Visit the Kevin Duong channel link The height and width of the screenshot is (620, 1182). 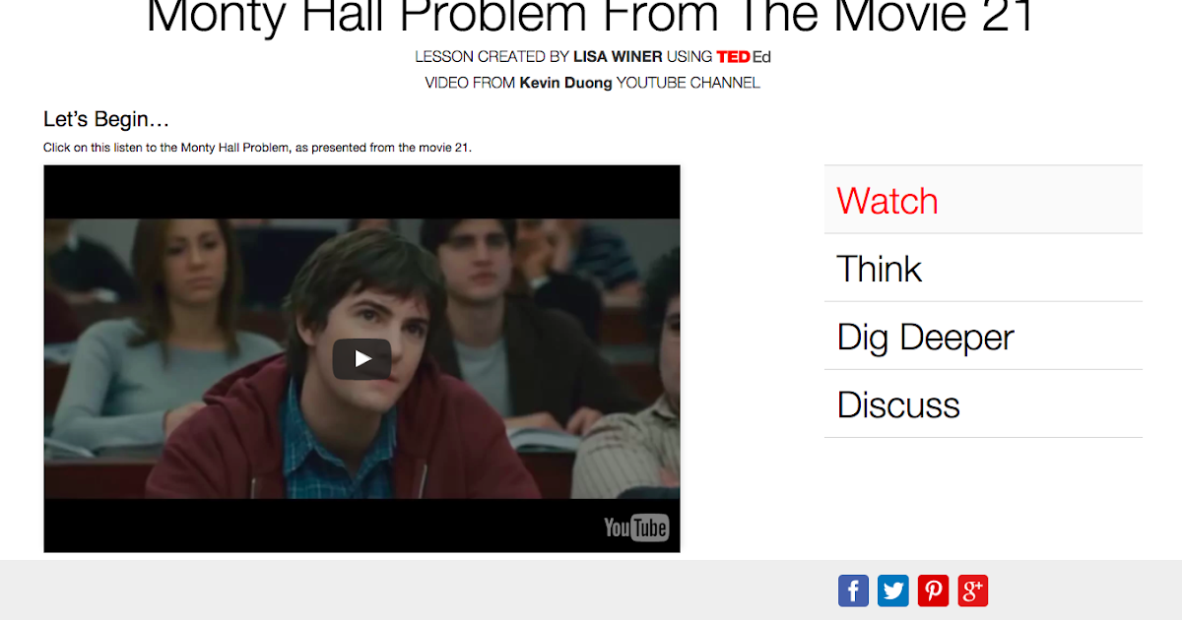point(565,83)
